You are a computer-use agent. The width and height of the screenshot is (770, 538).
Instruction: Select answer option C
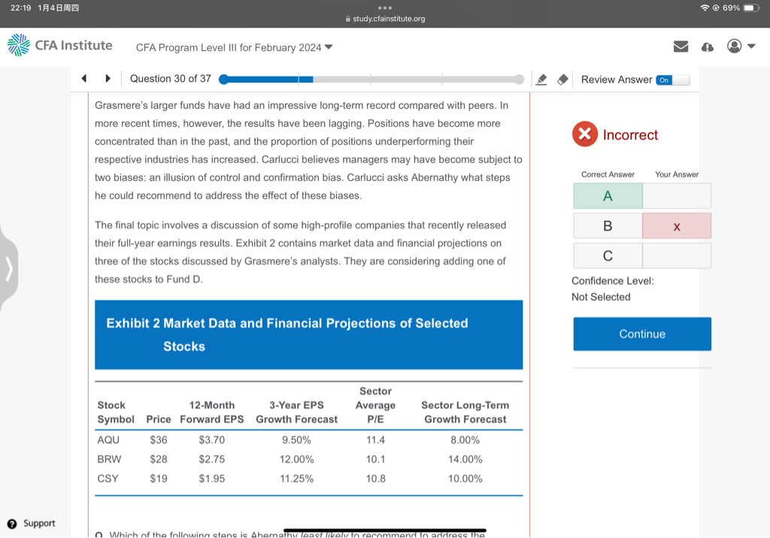[608, 256]
